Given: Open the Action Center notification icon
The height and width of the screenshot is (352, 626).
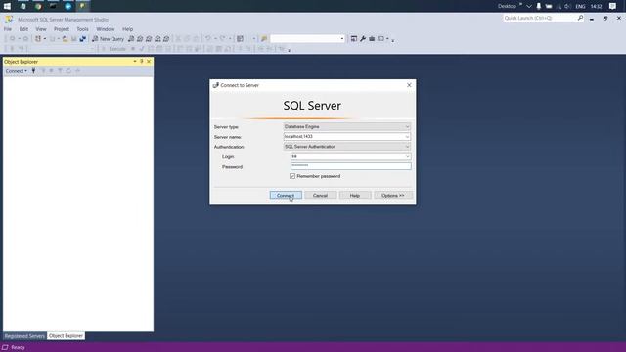Looking at the screenshot, I should [612, 6].
